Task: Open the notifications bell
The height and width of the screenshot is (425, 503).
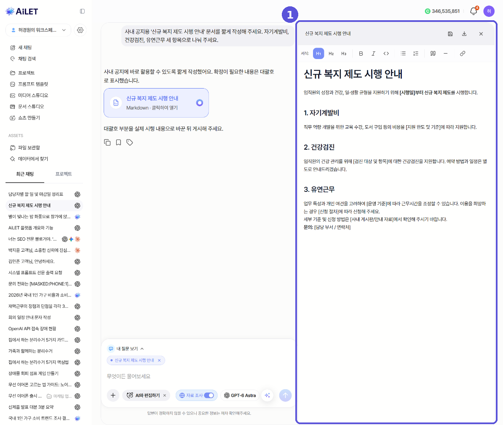Action: pyautogui.click(x=474, y=11)
